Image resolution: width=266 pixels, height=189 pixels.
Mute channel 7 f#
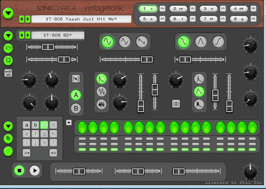pyautogui.click(x=223, y=19)
